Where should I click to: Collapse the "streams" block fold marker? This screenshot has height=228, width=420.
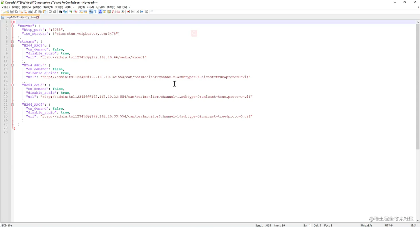[x=12, y=41]
